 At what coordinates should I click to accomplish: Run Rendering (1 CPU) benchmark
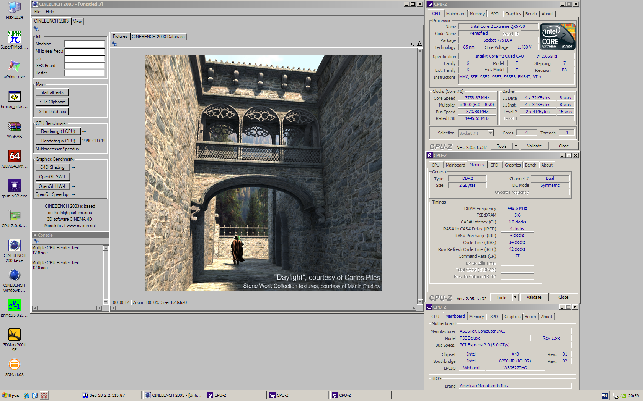point(58,131)
